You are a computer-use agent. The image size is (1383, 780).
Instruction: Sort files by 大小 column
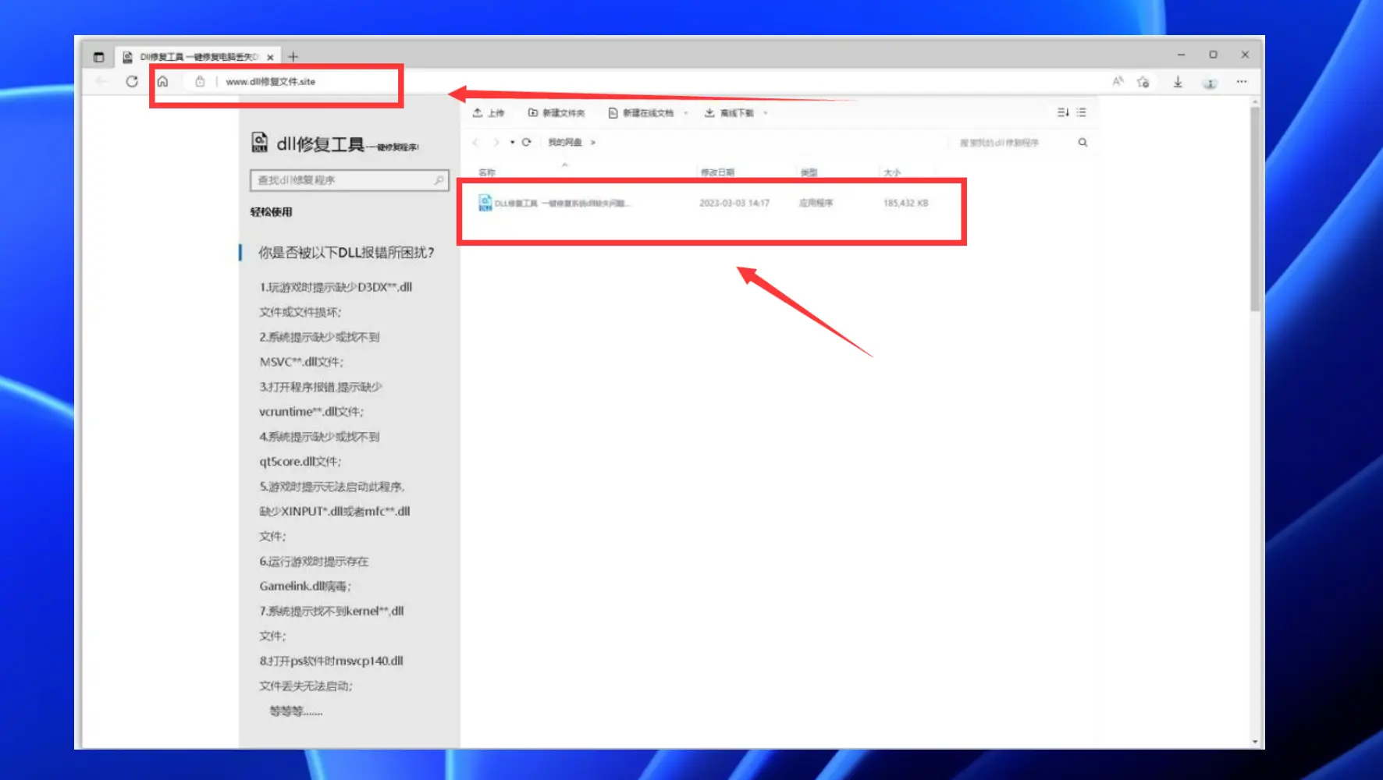click(x=892, y=172)
